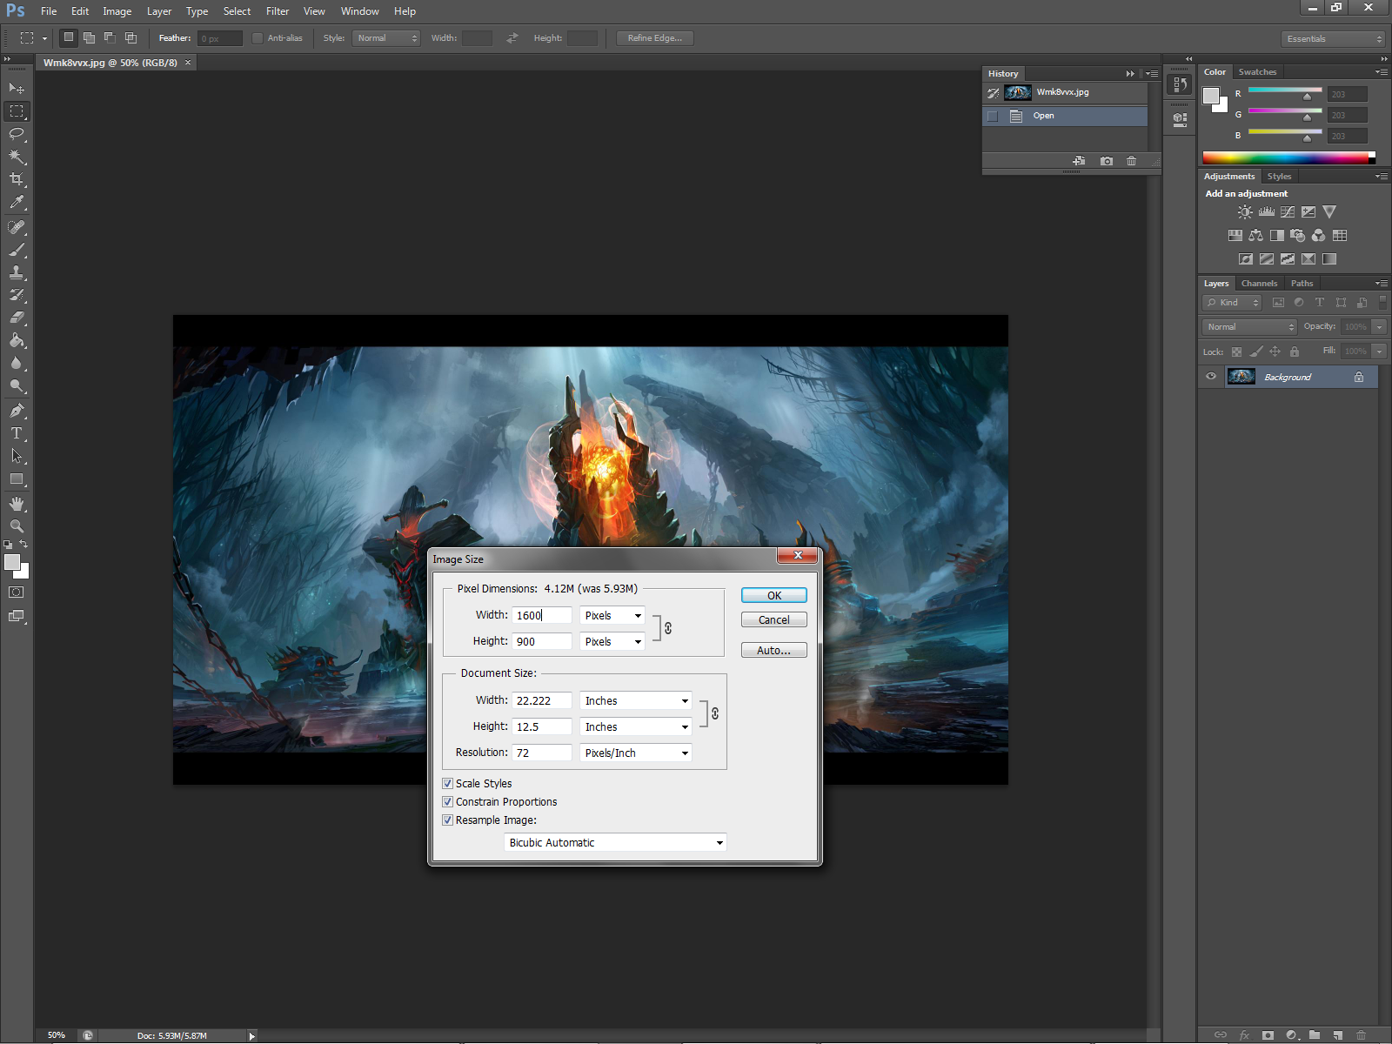Toggle the Resample Image checkbox
1392x1044 pixels.
click(x=448, y=820)
